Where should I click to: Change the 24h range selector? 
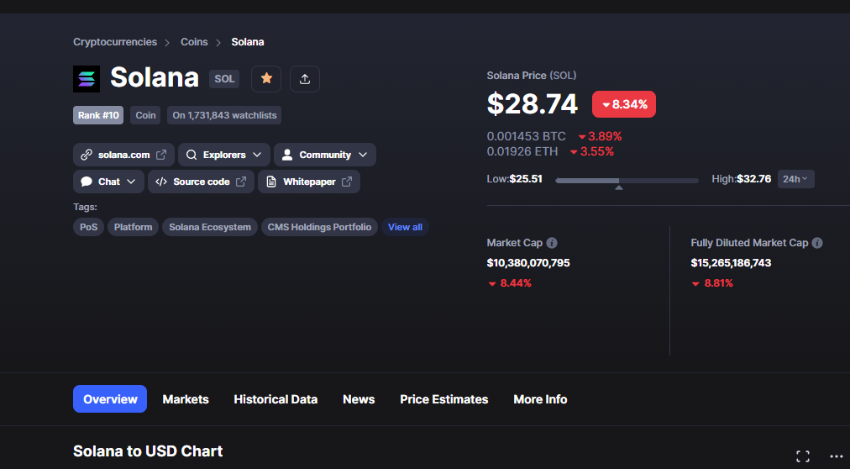point(795,179)
